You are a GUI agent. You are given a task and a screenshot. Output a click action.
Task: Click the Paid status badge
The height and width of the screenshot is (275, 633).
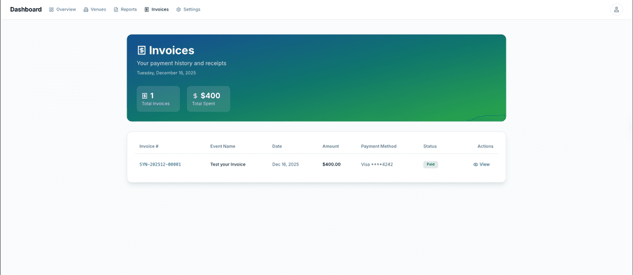tap(430, 164)
